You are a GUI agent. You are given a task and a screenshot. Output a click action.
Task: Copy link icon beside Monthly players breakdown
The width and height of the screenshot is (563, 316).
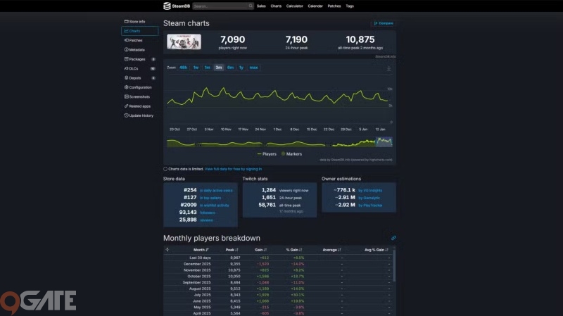[x=393, y=238]
